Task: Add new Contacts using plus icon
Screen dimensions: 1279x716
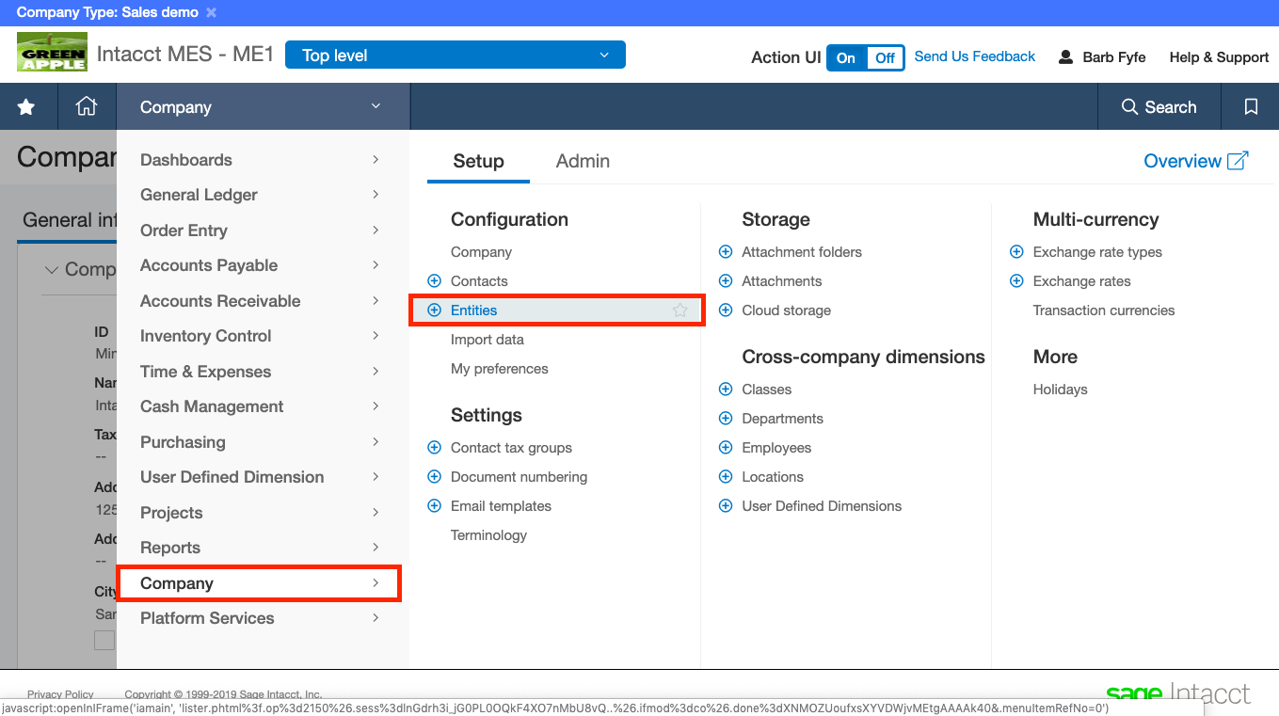Action: point(434,281)
